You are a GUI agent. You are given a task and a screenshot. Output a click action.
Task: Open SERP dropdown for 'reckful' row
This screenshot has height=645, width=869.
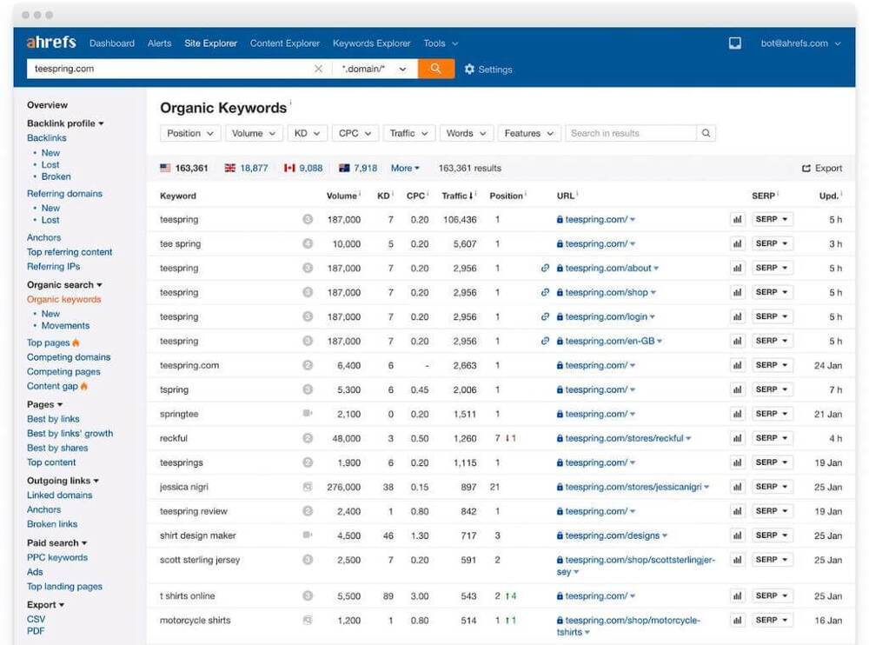(x=772, y=438)
